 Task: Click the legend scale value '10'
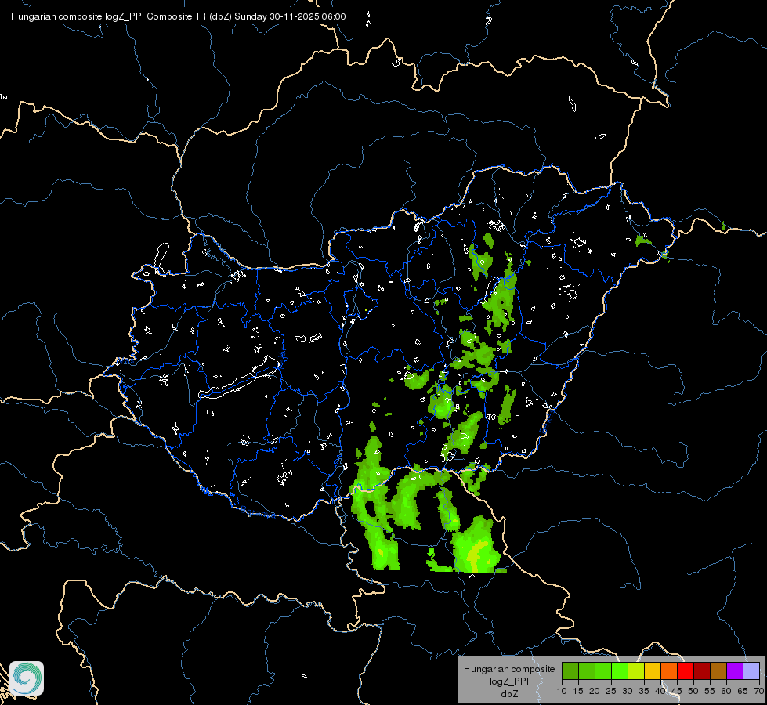pos(562,692)
